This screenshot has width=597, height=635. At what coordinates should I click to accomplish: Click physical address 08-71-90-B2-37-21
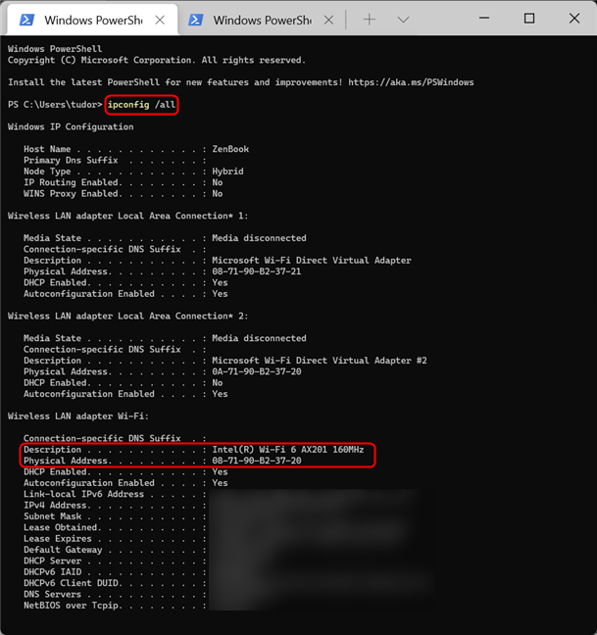pyautogui.click(x=257, y=271)
